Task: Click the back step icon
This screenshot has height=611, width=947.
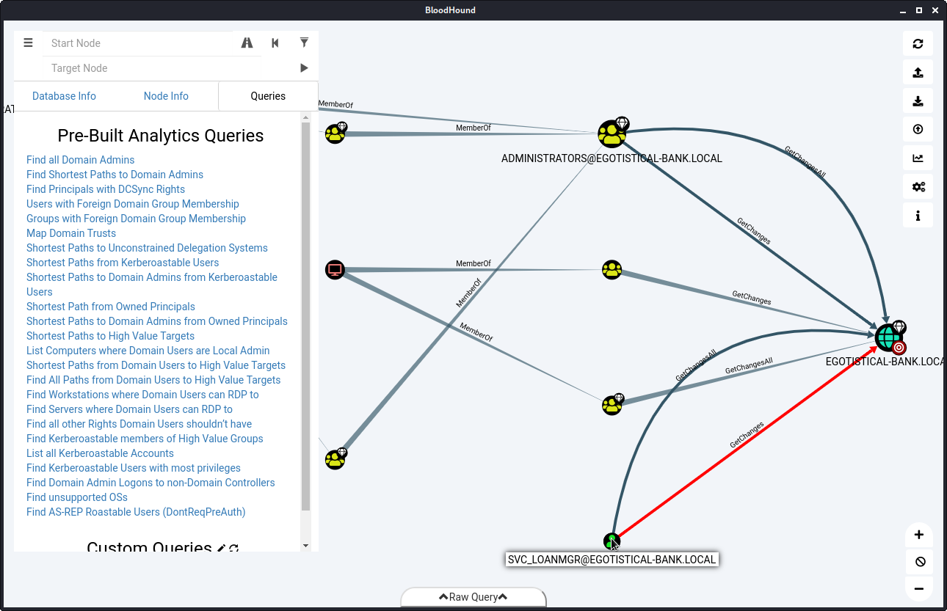Action: coord(275,43)
